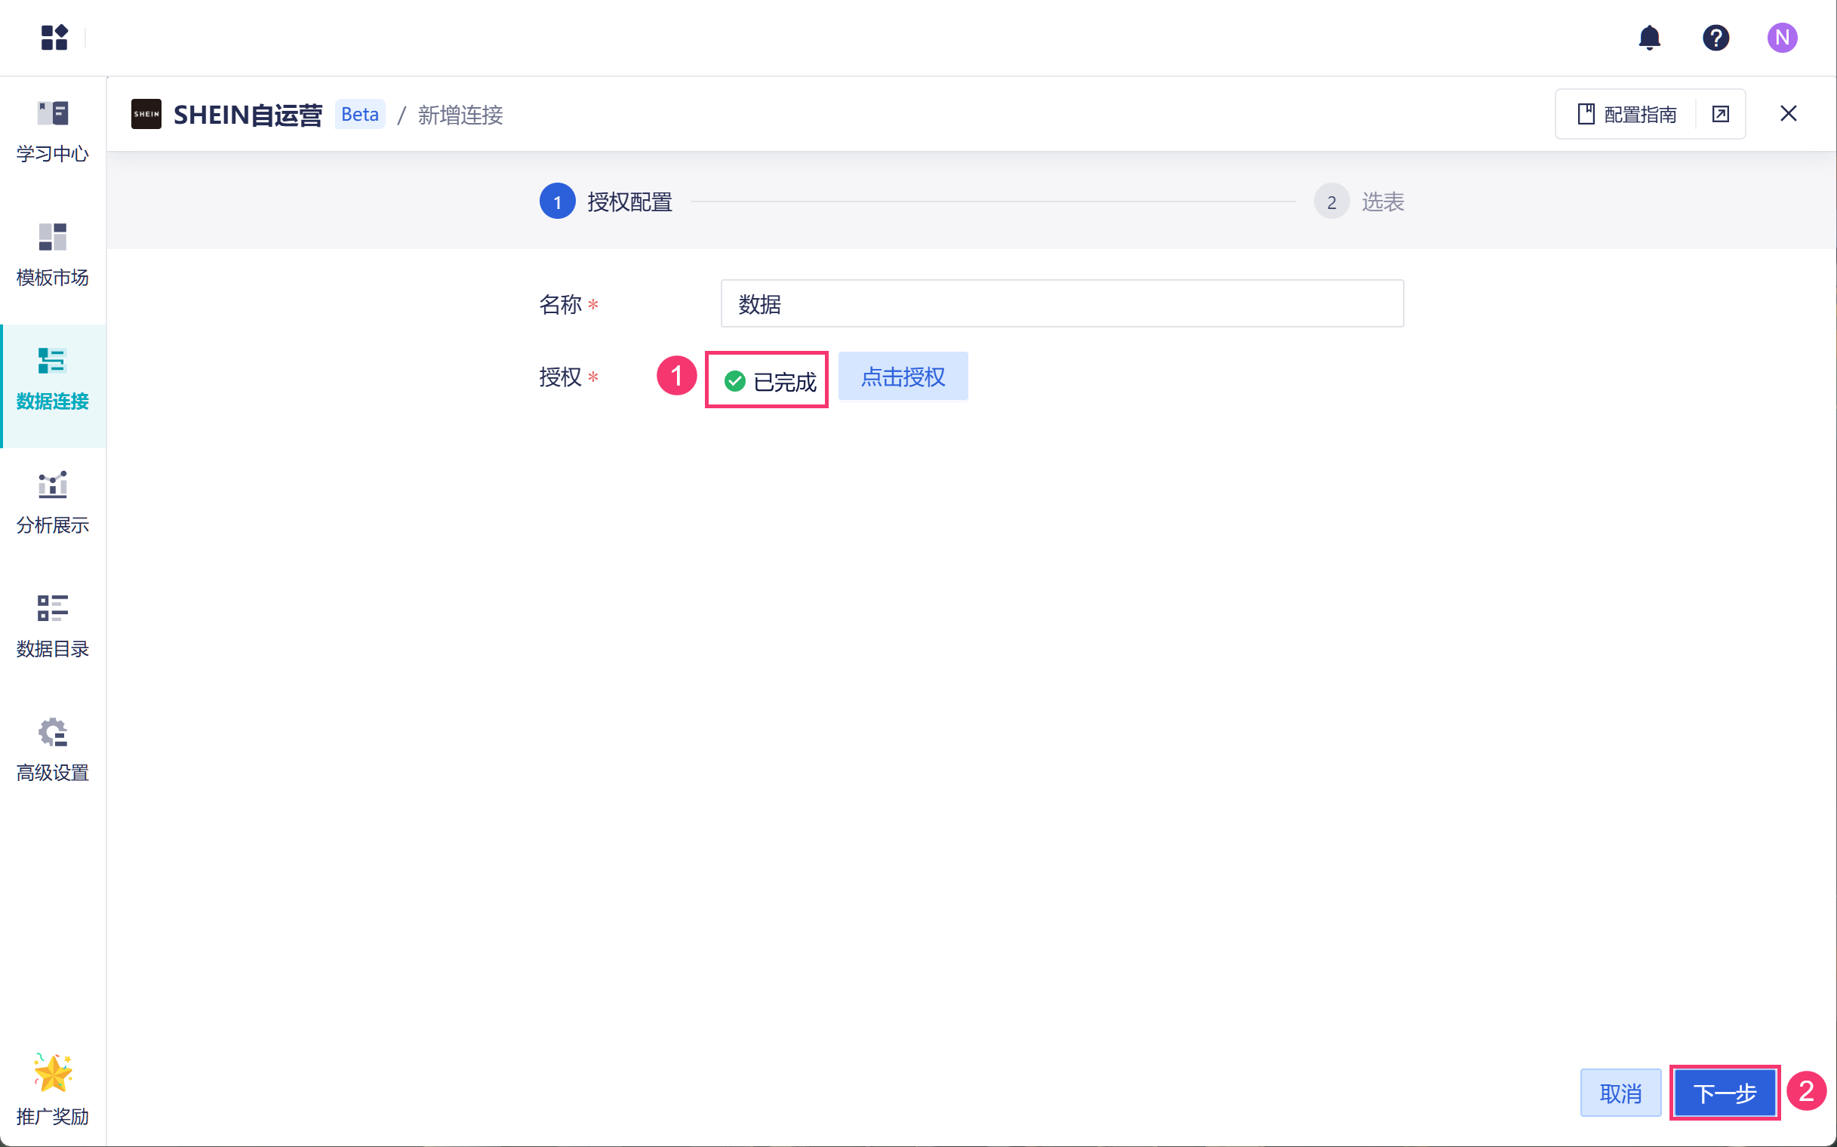Click the 取消 button

pyautogui.click(x=1620, y=1093)
